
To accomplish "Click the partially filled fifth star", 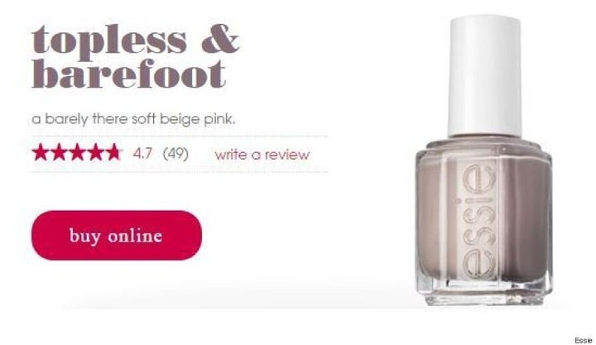I will [113, 153].
